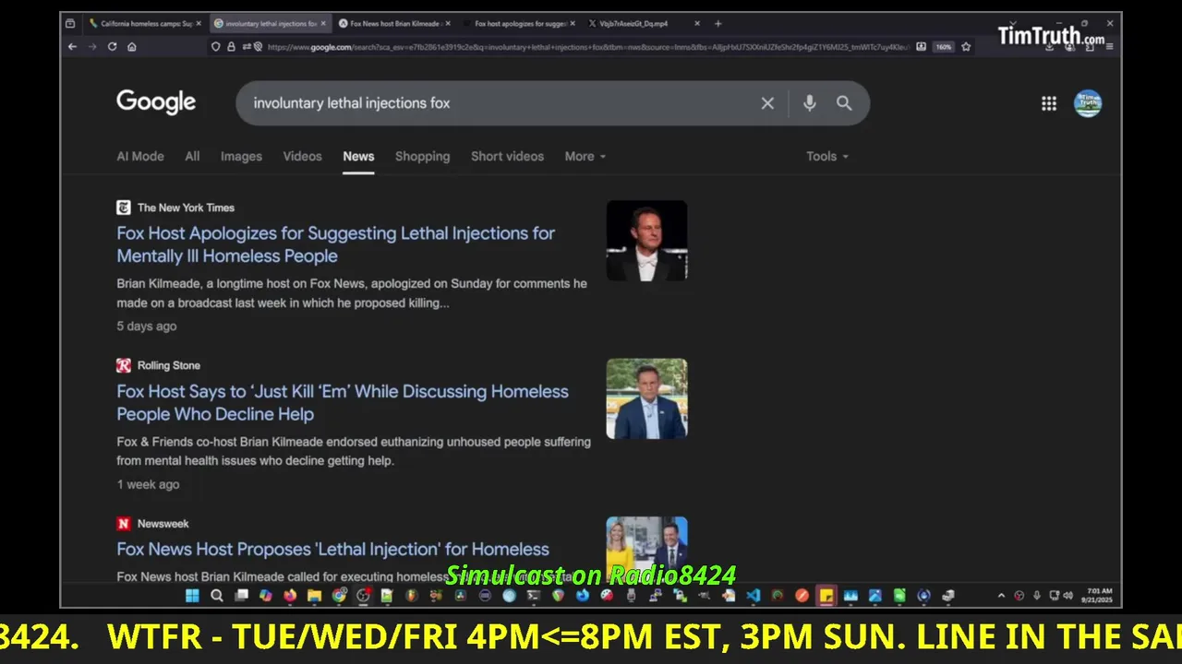Switch to Videos results
1182x664 pixels.
click(x=302, y=156)
